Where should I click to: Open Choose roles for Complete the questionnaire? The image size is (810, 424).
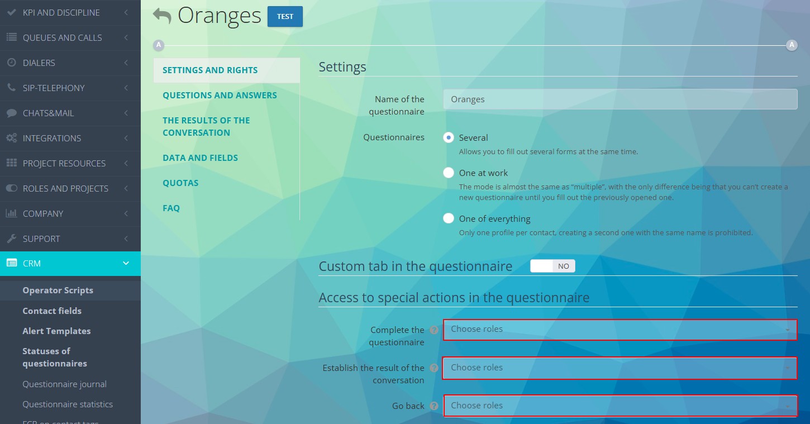coord(620,330)
